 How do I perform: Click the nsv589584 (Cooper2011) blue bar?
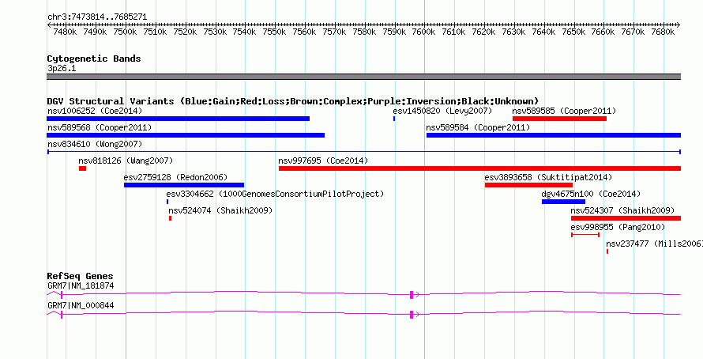click(x=554, y=135)
